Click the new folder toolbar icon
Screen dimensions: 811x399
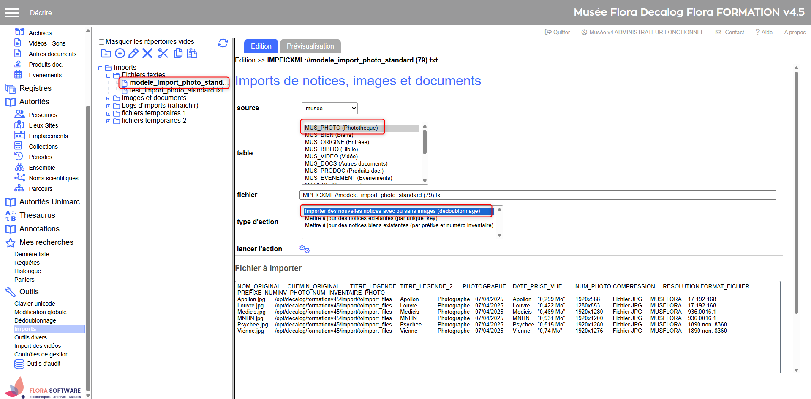click(x=106, y=53)
